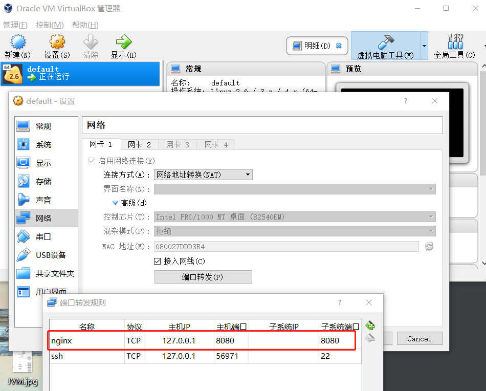
Task: Click host IP 127.0.0.1 in nginx row
Action: (x=179, y=340)
